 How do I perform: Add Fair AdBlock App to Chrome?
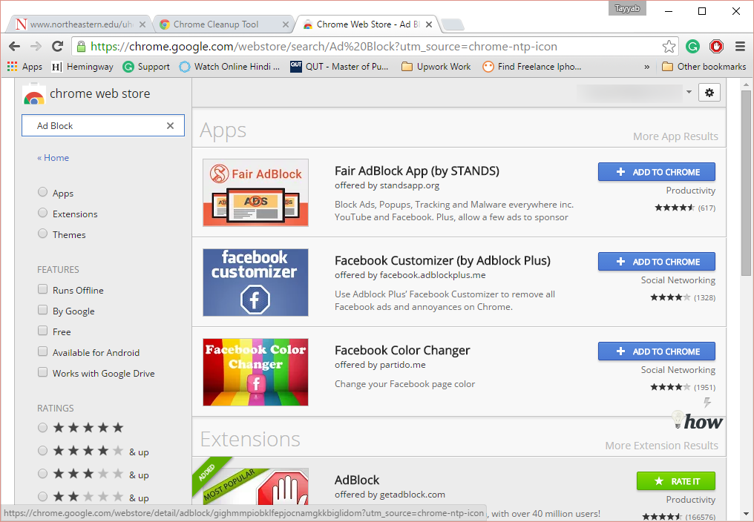point(656,172)
